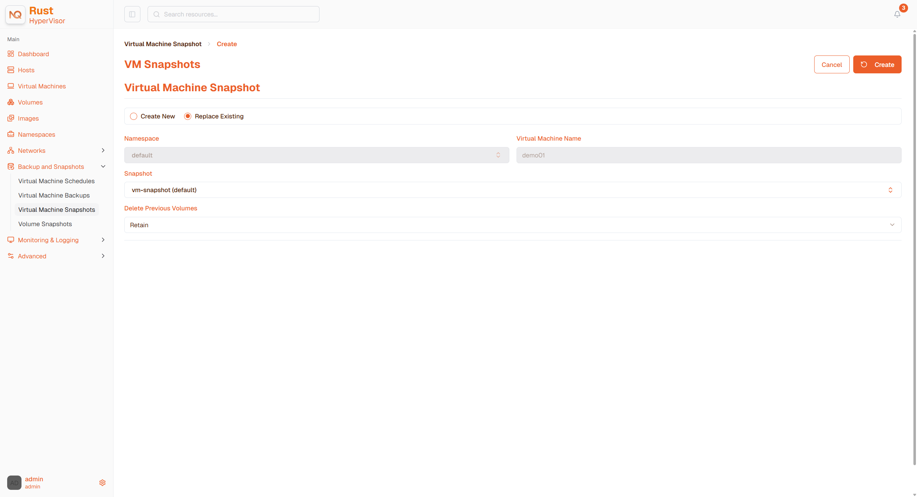Collapse Backup and Snapshots chevron

pyautogui.click(x=103, y=166)
